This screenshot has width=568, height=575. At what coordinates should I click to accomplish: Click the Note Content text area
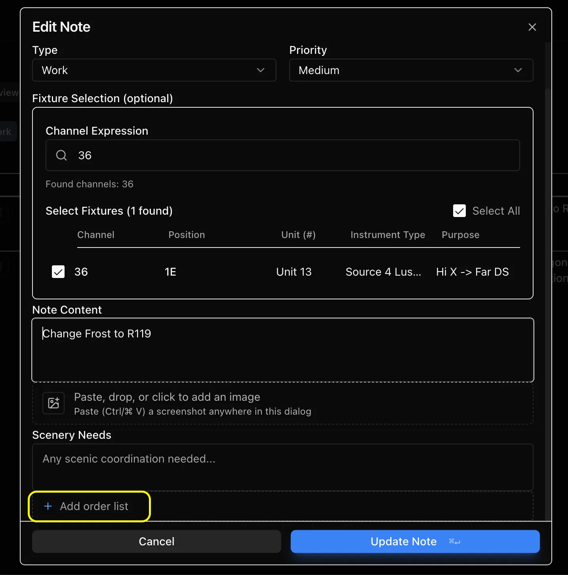283,350
